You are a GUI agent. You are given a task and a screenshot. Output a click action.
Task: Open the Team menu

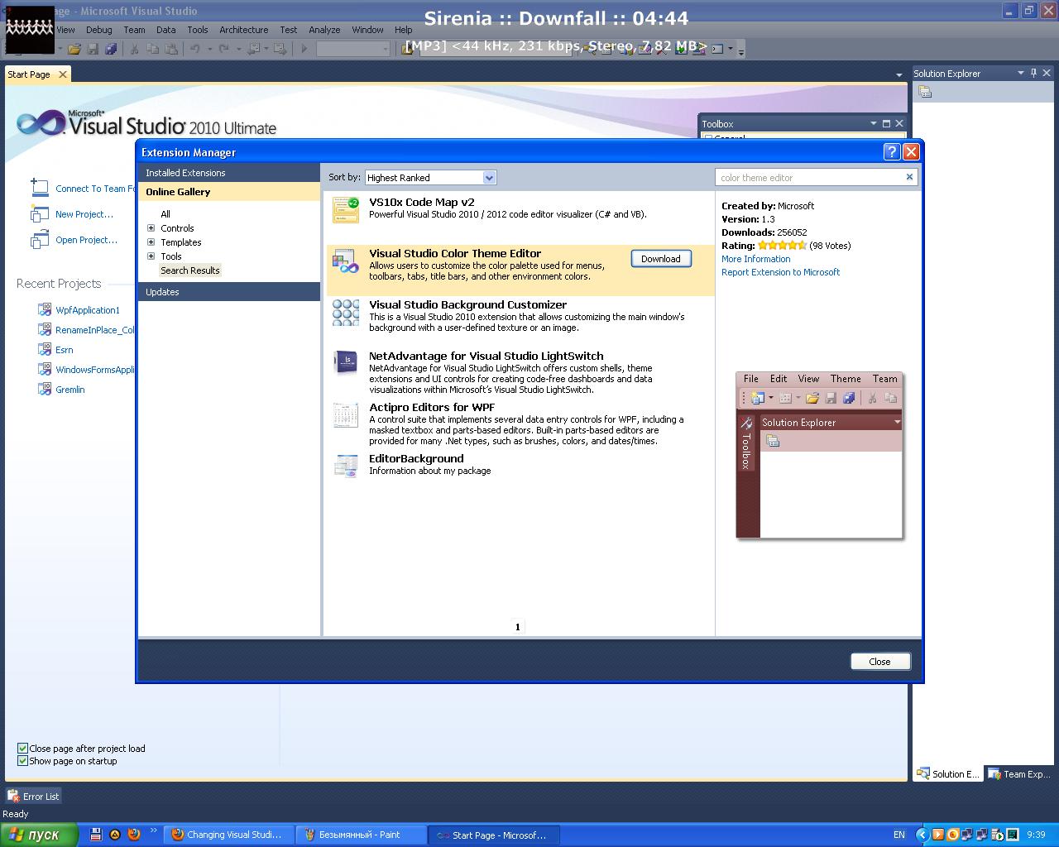click(134, 30)
